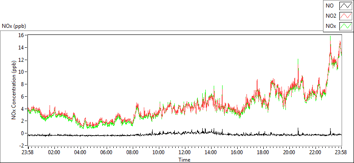Click the NOx green line legend icon
The height and width of the screenshot is (163, 354).
tap(346, 26)
